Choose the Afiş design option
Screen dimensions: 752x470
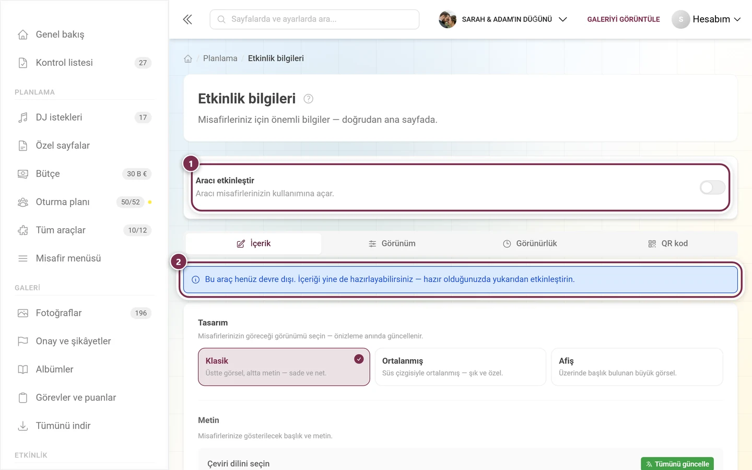(x=637, y=367)
